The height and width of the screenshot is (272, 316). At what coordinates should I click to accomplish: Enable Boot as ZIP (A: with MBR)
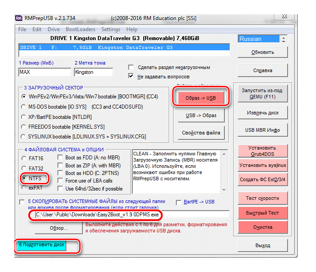coord(60,165)
